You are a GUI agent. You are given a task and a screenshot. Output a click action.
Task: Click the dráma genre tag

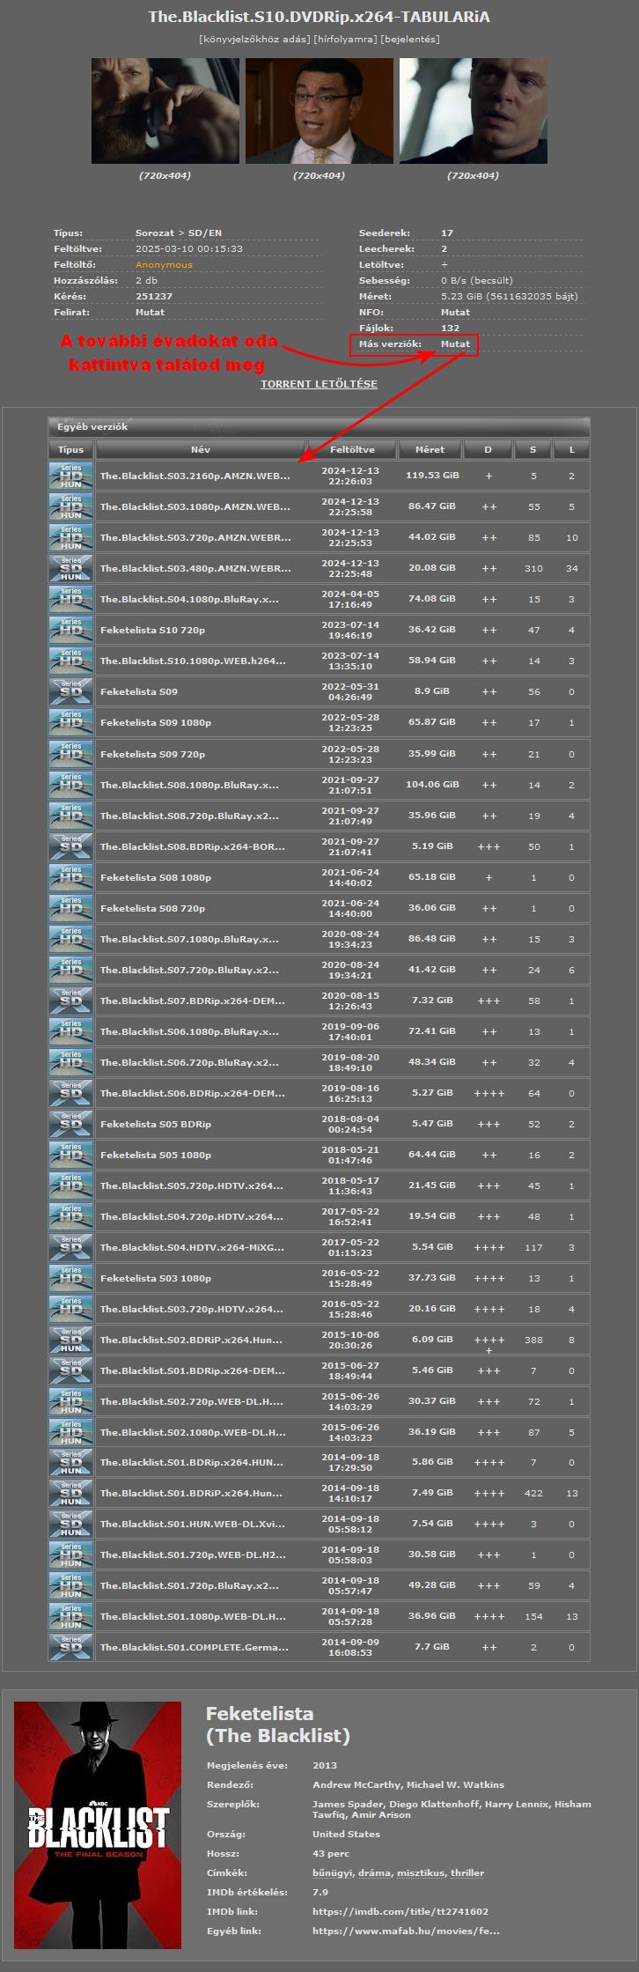374,1872
